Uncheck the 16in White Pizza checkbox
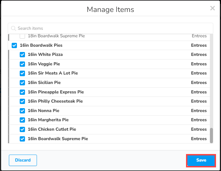The width and height of the screenshot is (221, 171). pos(22,55)
